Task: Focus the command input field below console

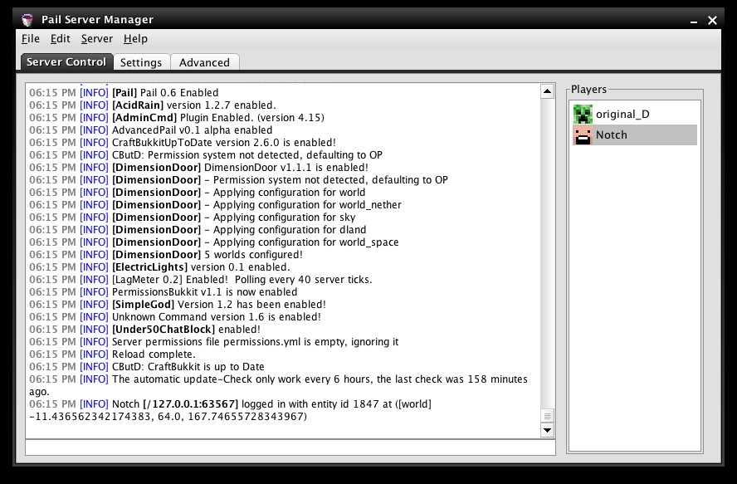Action: [290, 447]
